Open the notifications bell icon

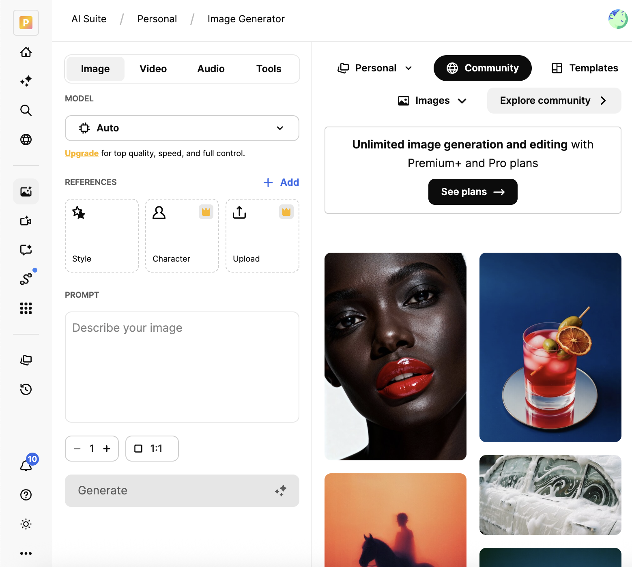click(x=26, y=466)
